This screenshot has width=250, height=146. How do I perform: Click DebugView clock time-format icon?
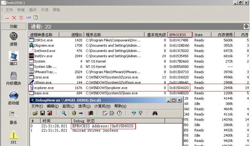119,113
